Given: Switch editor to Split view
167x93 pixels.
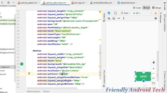Looking at the screenshot, I should click(146, 8).
